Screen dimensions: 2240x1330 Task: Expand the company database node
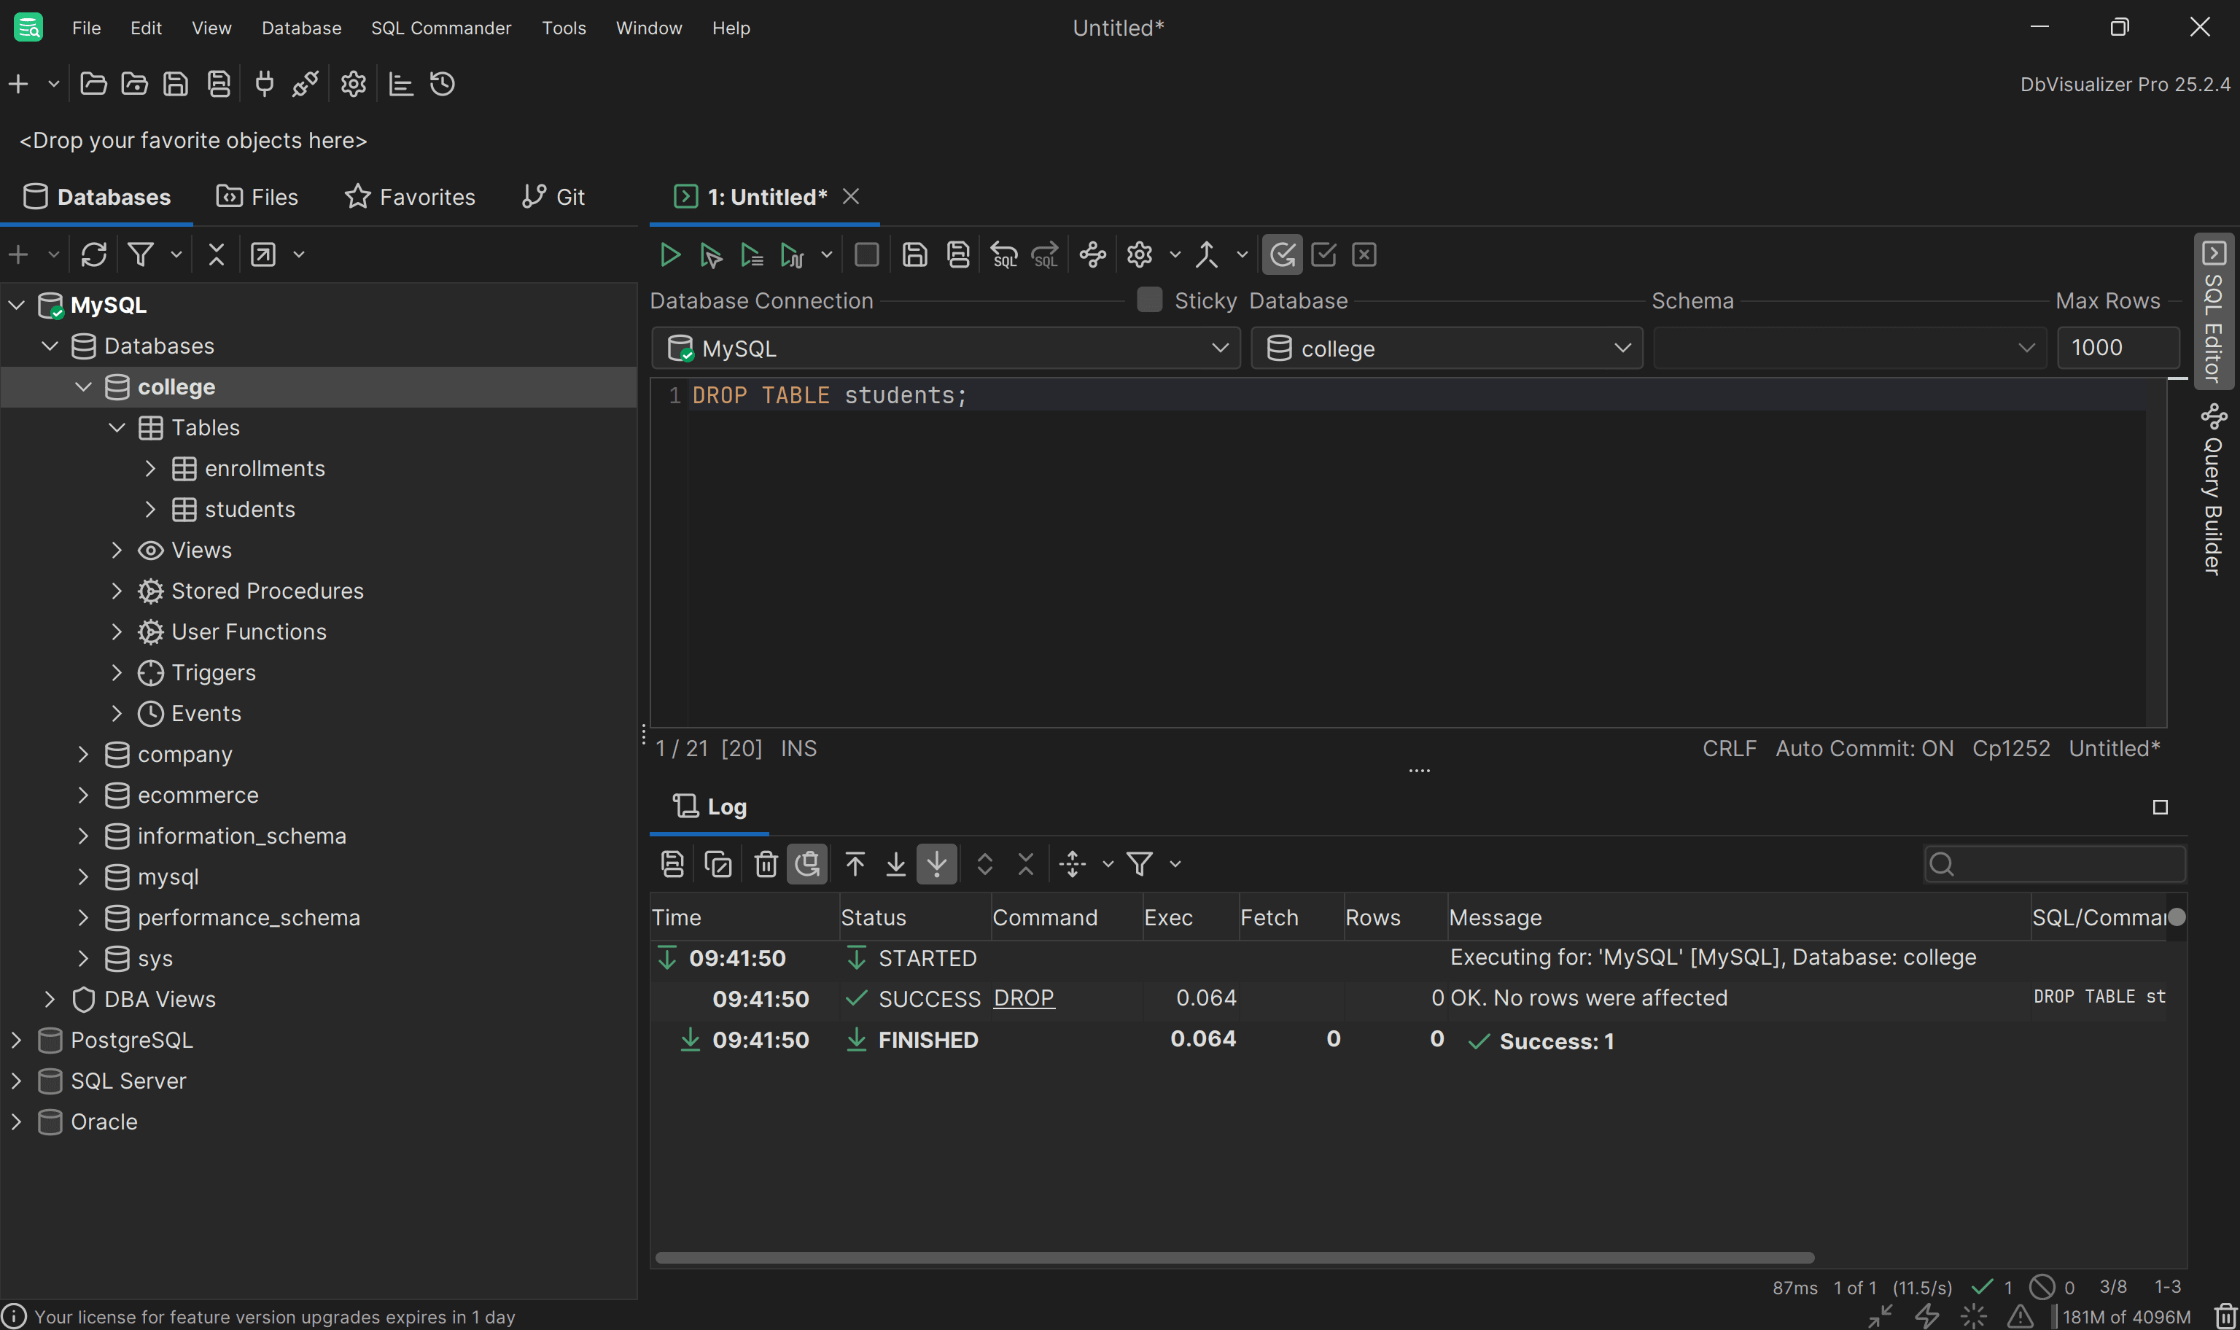pos(83,754)
